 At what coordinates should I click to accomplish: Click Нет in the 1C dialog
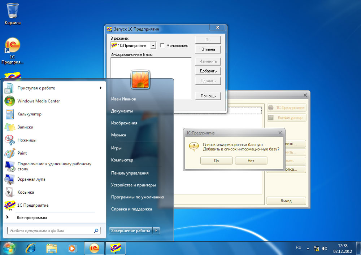pos(251,161)
